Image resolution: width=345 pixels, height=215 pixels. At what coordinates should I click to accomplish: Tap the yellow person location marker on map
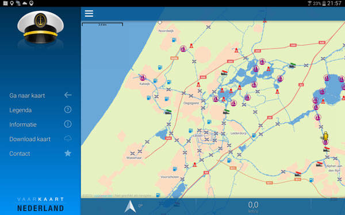pyautogui.click(x=325, y=136)
